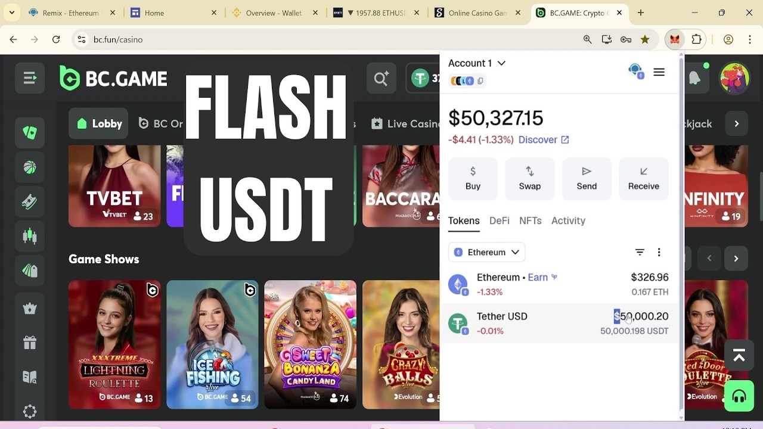Open the racing icon in sidebar

(x=30, y=271)
